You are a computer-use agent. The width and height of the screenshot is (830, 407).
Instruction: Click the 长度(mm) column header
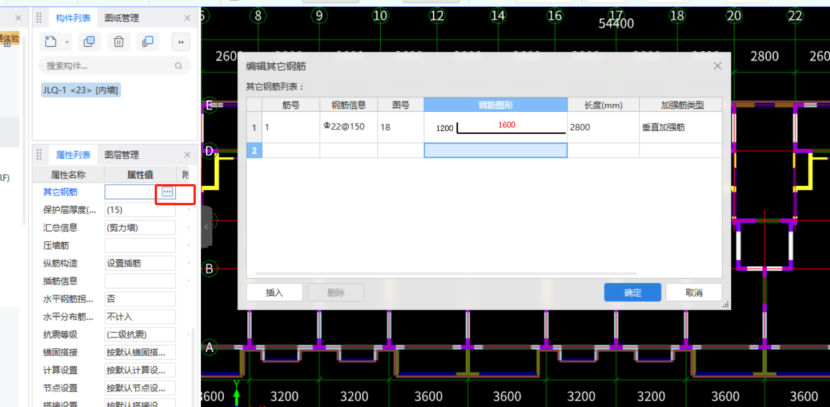603,105
